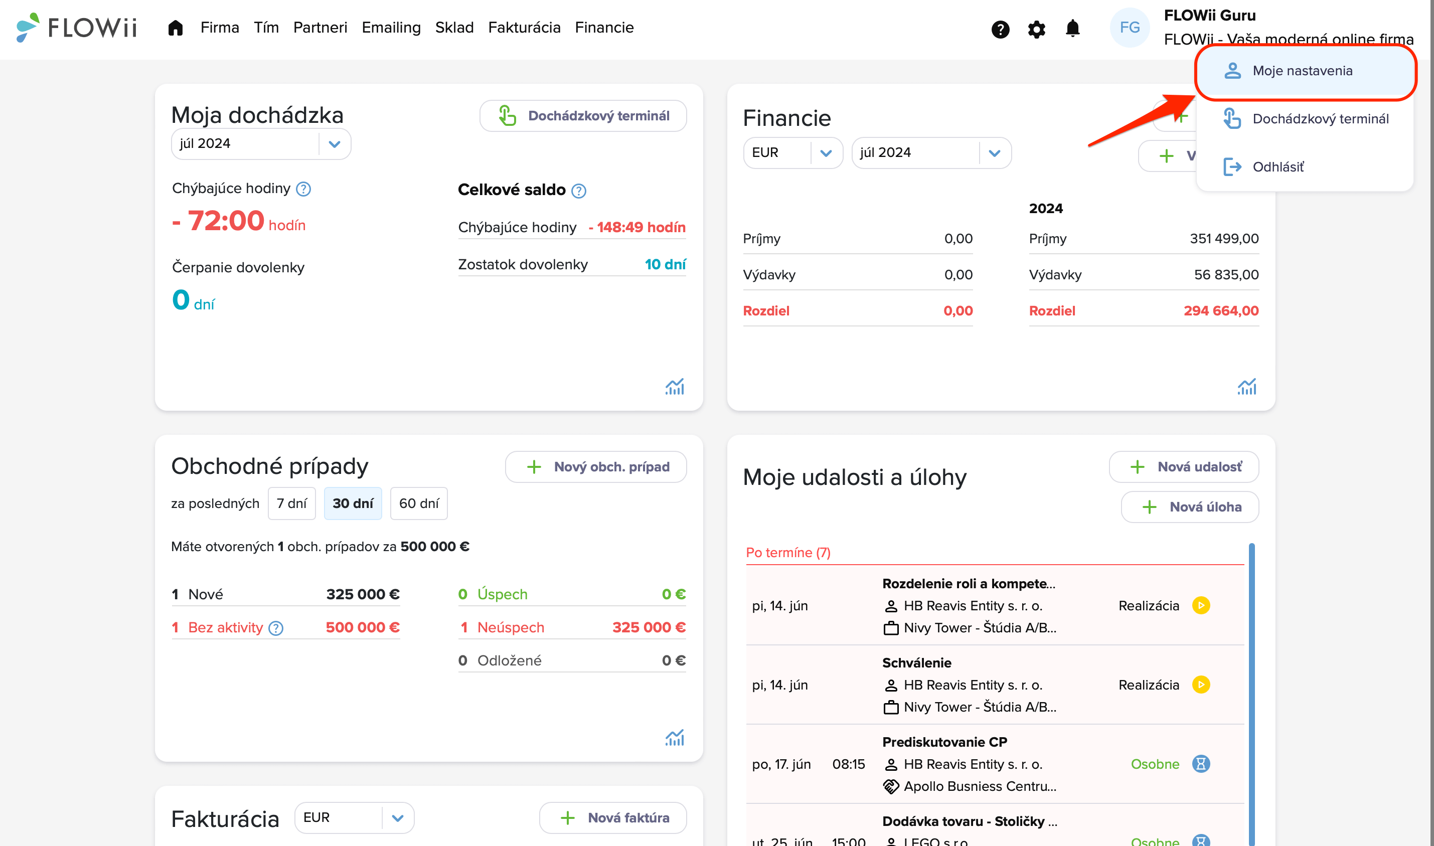1434x846 pixels.
Task: Select the 30 dní period filter
Action: pos(353,503)
